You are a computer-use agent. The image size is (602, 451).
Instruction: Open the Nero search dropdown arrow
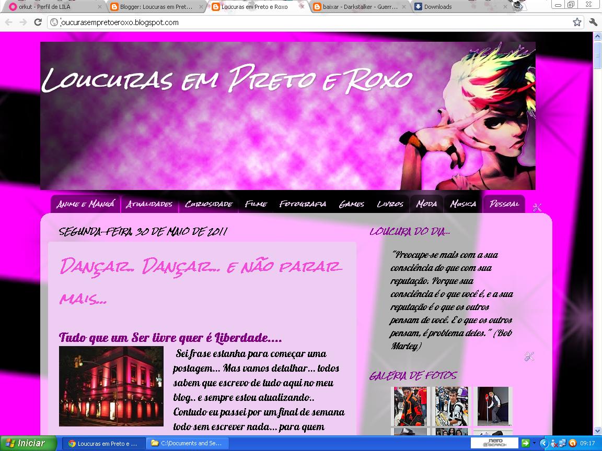[x=534, y=443]
